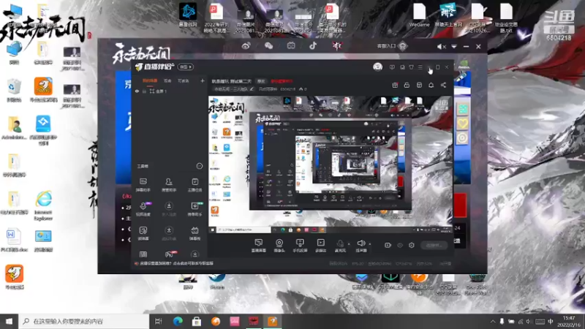
Task: Click the lock icon above preview
Action: (407, 85)
